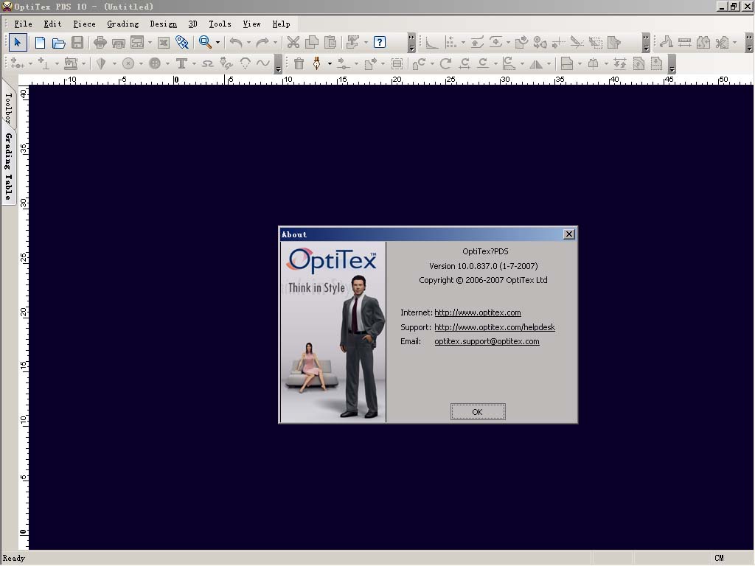
Task: Open the optitex.com/helpdesk support link
Action: (x=495, y=327)
